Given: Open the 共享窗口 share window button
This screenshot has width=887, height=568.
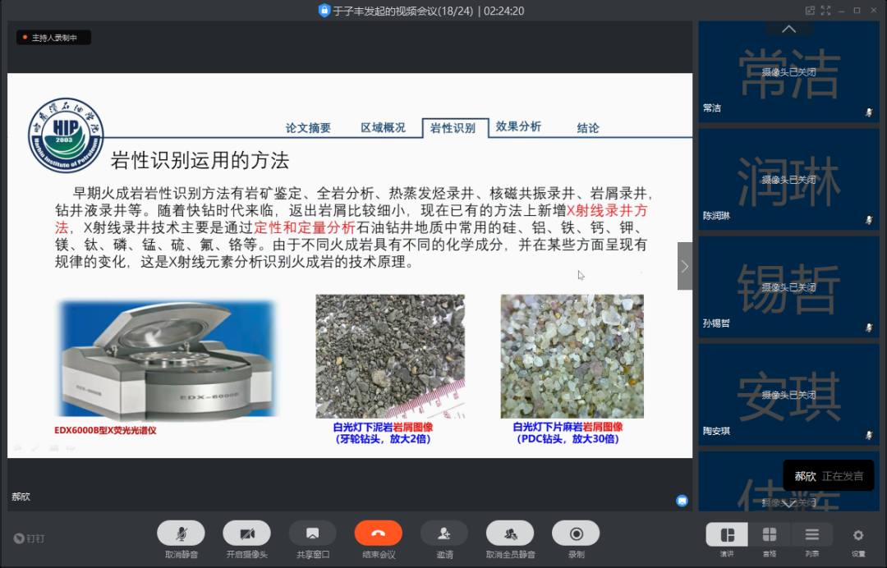Looking at the screenshot, I should tap(312, 534).
